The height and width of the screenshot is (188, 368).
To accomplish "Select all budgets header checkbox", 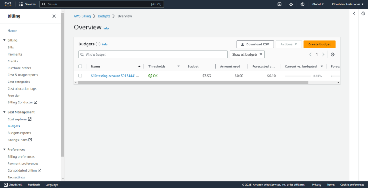I will [80, 66].
